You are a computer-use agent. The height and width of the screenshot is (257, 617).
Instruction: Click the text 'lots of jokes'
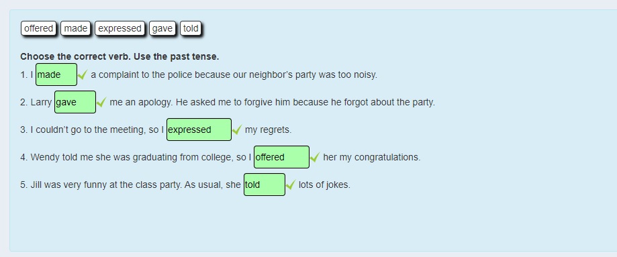(324, 185)
